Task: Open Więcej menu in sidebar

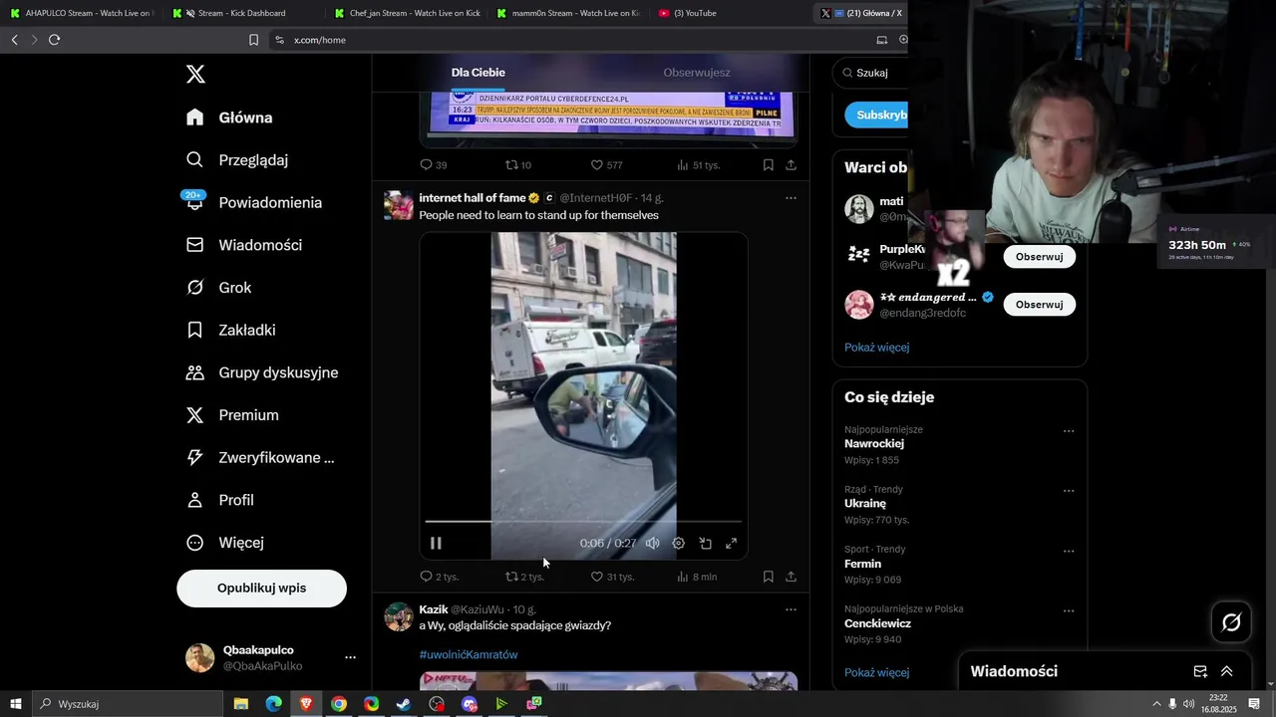Action: pos(225,543)
